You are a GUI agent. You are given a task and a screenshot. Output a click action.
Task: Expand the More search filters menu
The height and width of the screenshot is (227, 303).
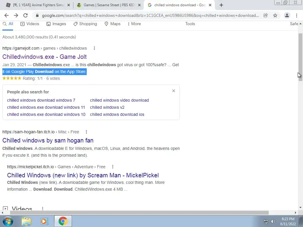(134, 24)
